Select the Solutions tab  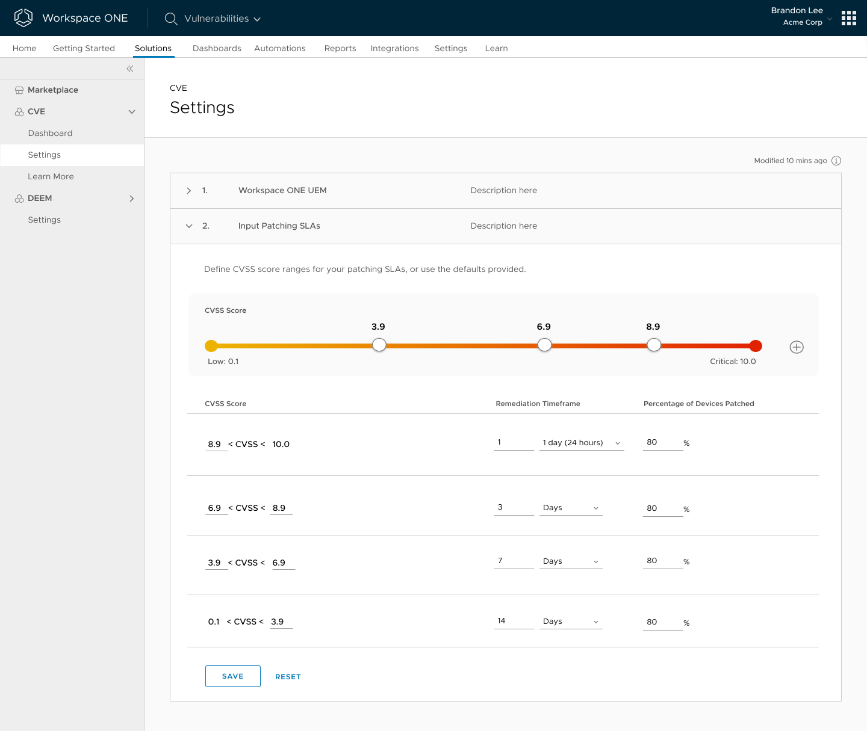click(153, 48)
